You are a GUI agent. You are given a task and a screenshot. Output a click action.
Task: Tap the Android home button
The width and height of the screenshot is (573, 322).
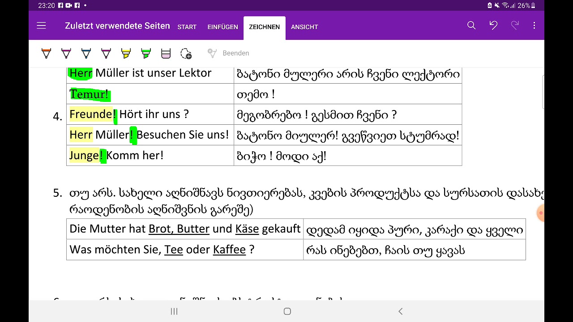287,311
